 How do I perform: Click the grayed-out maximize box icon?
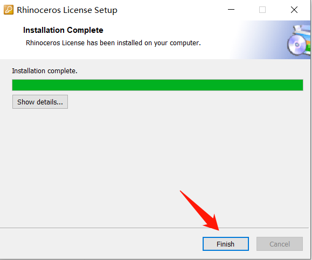[x=262, y=10]
